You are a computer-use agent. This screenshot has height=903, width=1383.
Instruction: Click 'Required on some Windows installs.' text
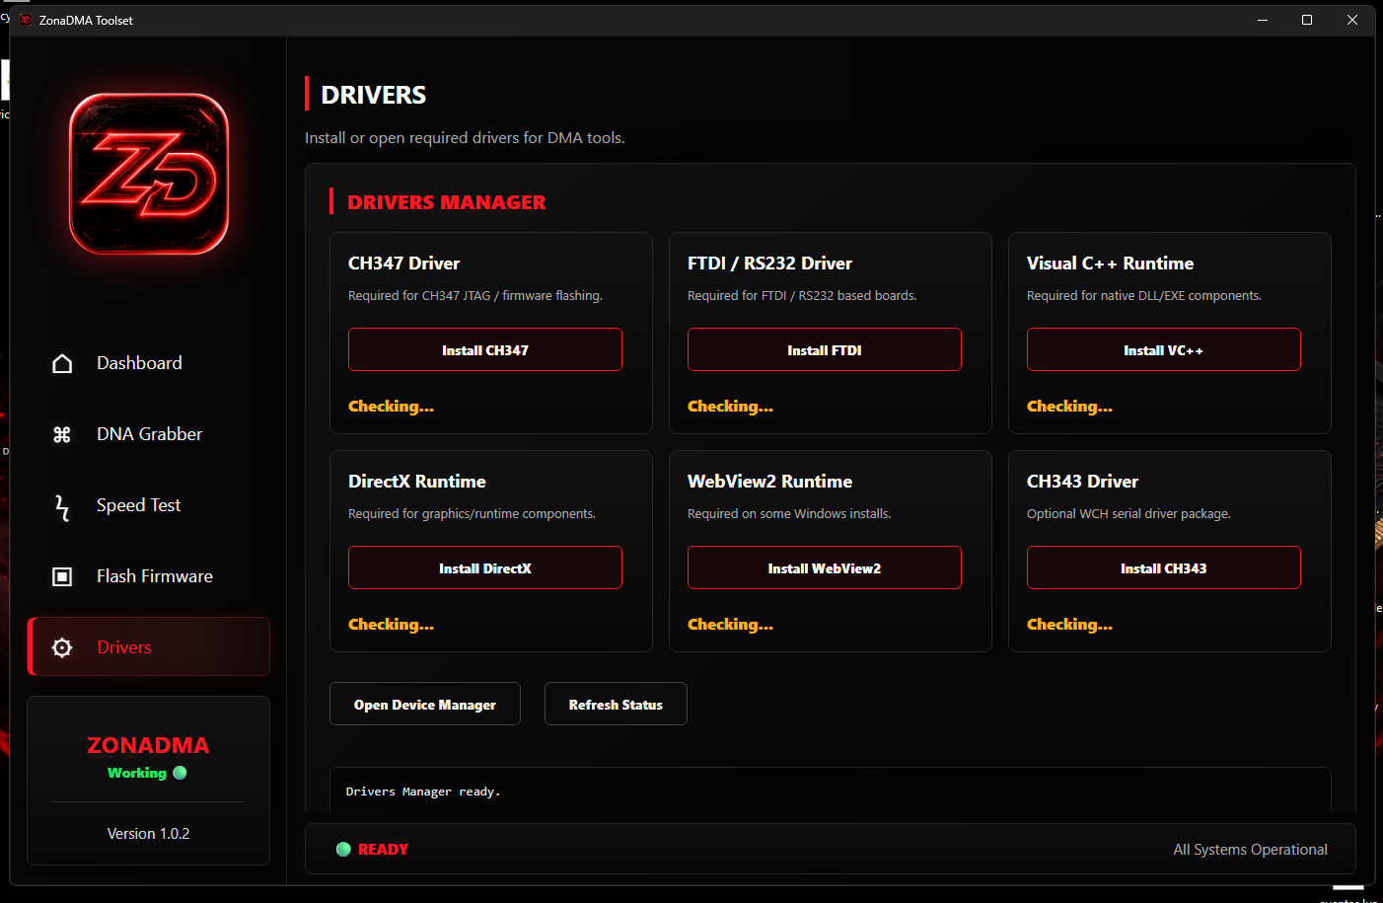[x=789, y=514]
